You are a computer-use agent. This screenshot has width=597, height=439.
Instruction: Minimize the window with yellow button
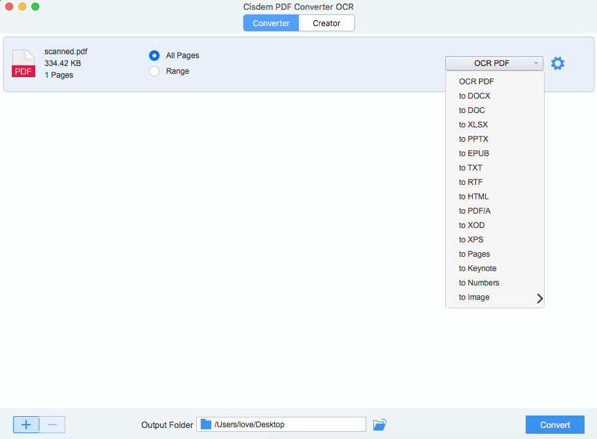coord(22,7)
